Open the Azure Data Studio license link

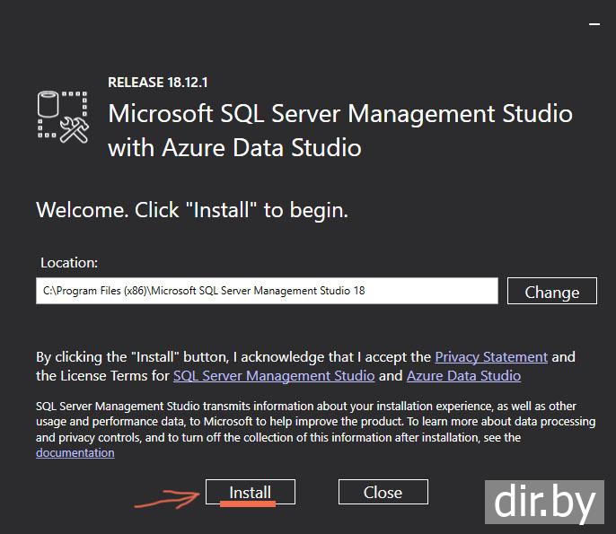point(463,375)
